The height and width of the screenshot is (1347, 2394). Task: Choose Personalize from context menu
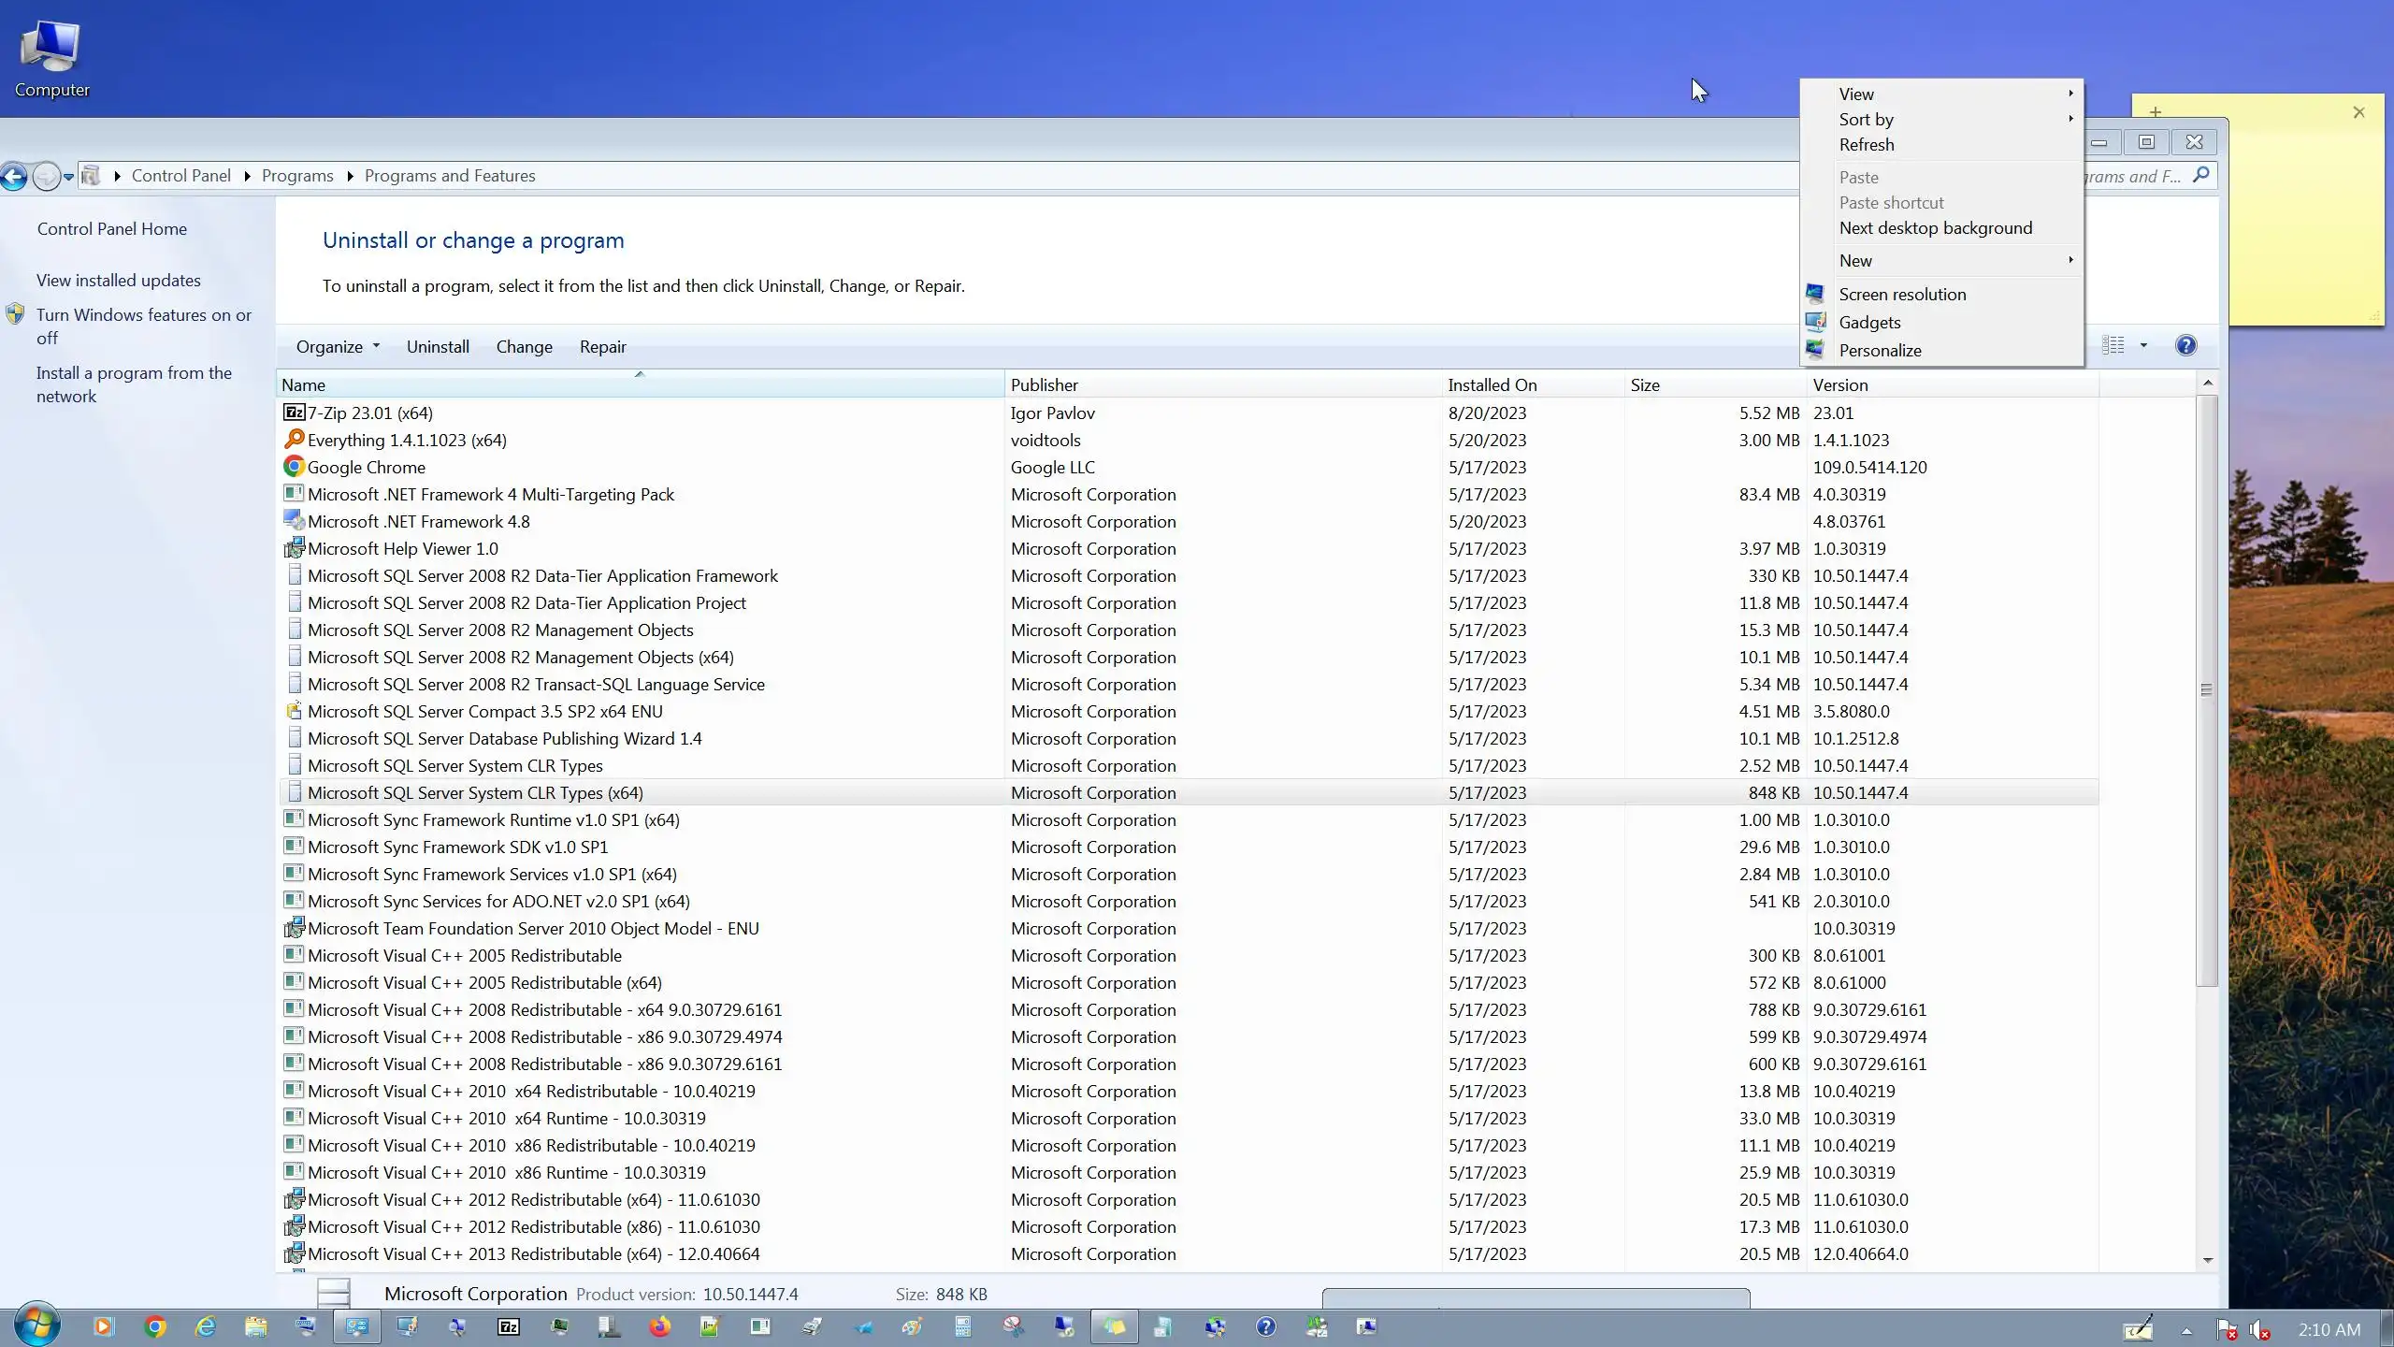point(1880,351)
